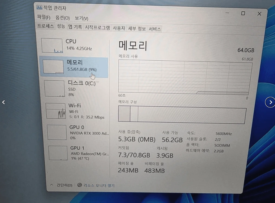Click the SODIMM form factor value
This screenshot has width=275, height=203.
tap(222, 145)
